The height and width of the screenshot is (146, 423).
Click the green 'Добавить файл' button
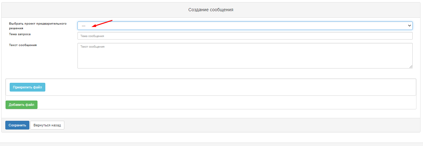point(22,105)
